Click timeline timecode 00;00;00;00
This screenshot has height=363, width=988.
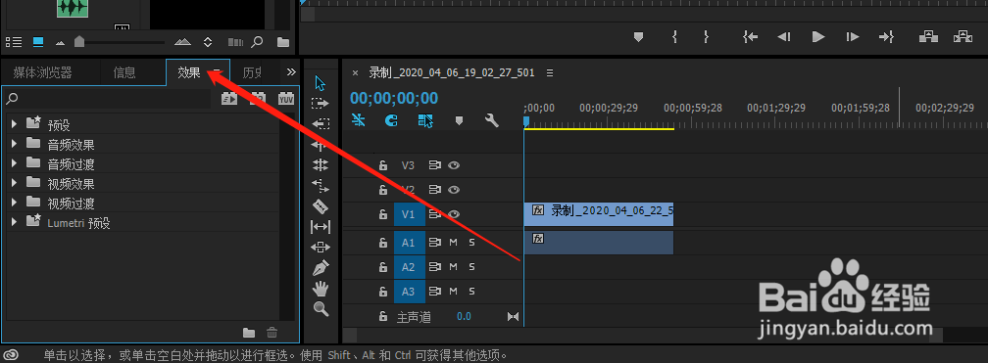(x=394, y=98)
